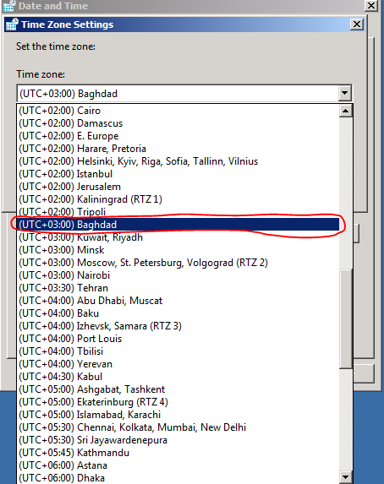Select (UTC+03:00) Kuwait, Riyadh
This screenshot has height=484, width=384.
(178, 237)
